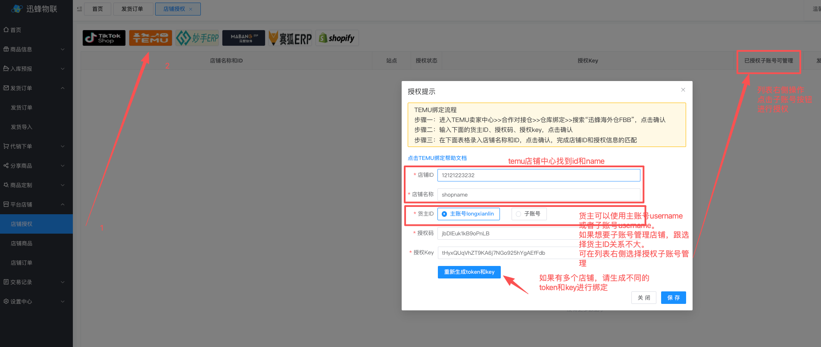Collapse the 平台店铺 sidebar menu

pyautogui.click(x=36, y=204)
